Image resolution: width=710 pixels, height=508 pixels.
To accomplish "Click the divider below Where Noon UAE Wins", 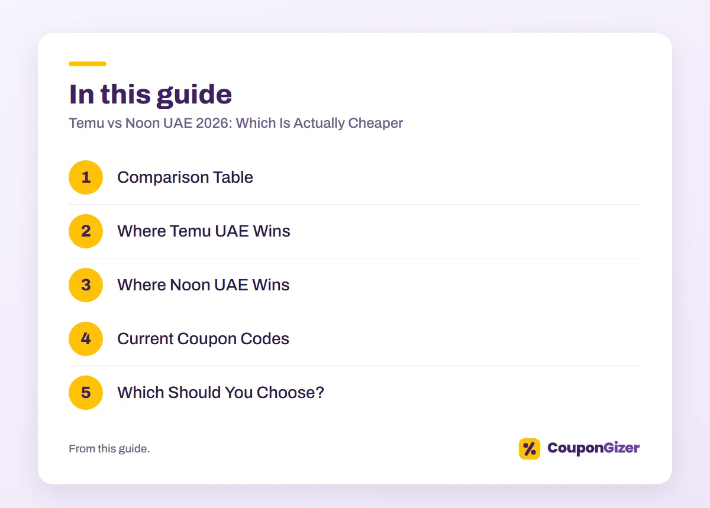I will [355, 312].
